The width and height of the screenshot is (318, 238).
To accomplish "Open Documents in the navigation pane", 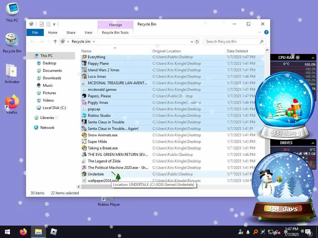I will coord(52,71).
